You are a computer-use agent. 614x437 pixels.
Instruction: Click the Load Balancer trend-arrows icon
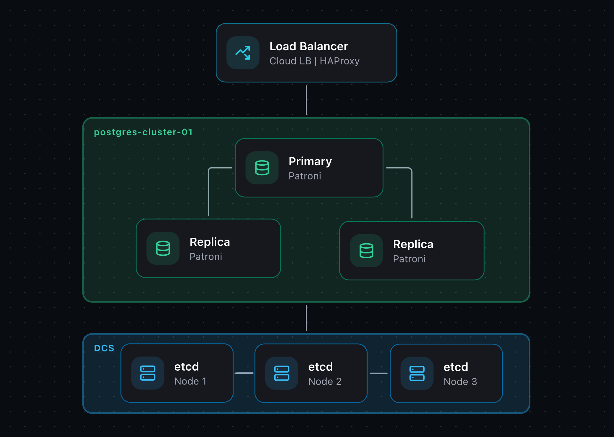243,53
